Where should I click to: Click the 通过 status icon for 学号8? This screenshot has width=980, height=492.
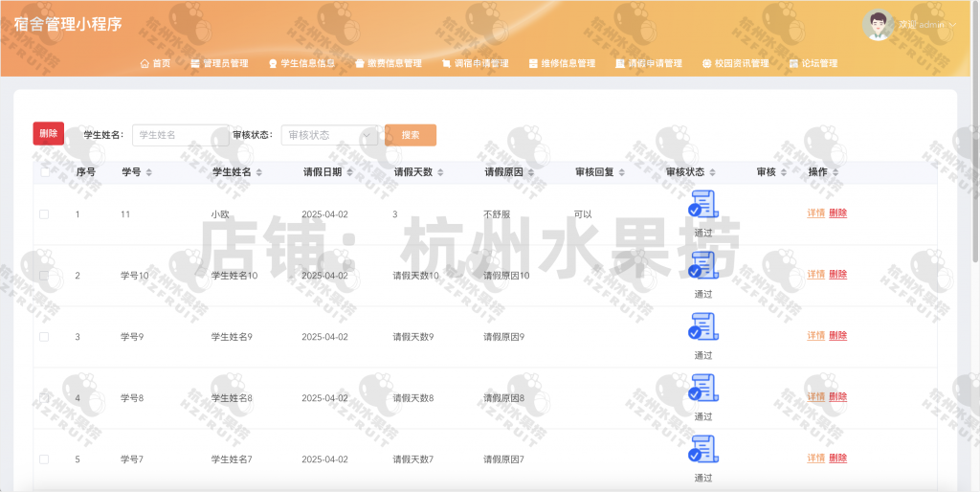(703, 388)
